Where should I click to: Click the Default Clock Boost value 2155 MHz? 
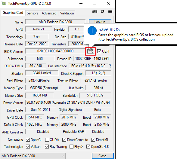pos(102,124)
